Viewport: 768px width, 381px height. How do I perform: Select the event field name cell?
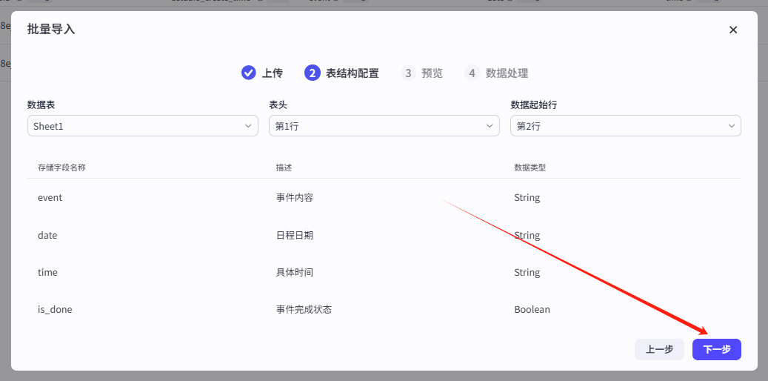pos(50,198)
